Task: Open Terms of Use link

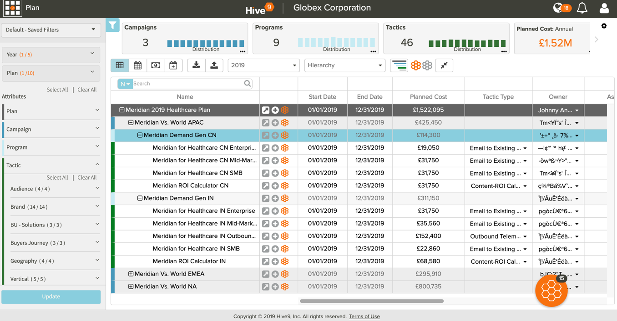Action: pyautogui.click(x=364, y=316)
